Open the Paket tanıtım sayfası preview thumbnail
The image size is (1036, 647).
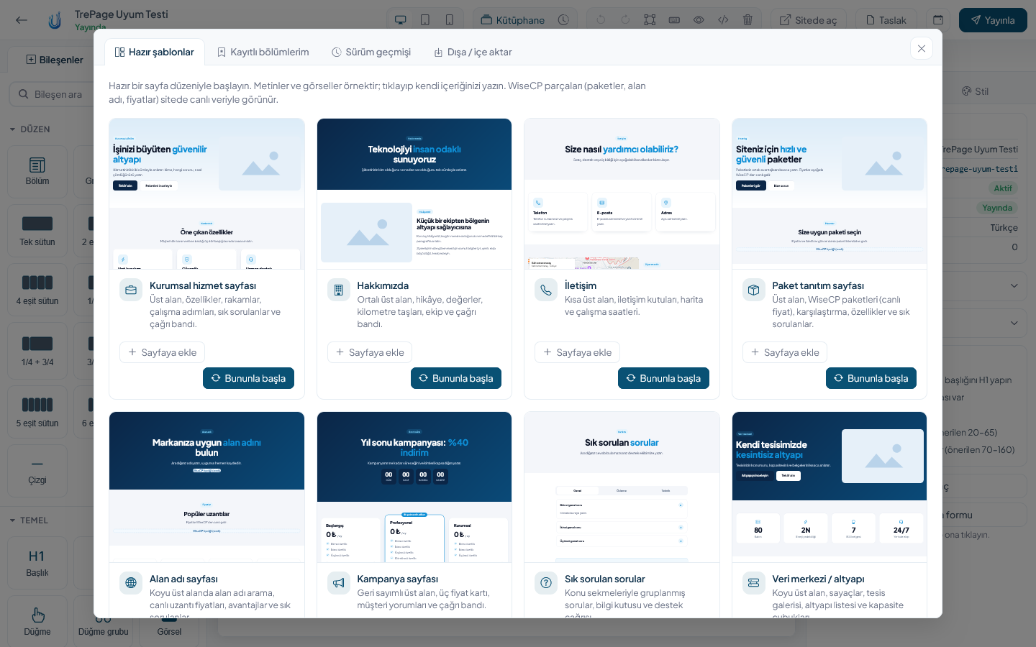[x=830, y=194]
